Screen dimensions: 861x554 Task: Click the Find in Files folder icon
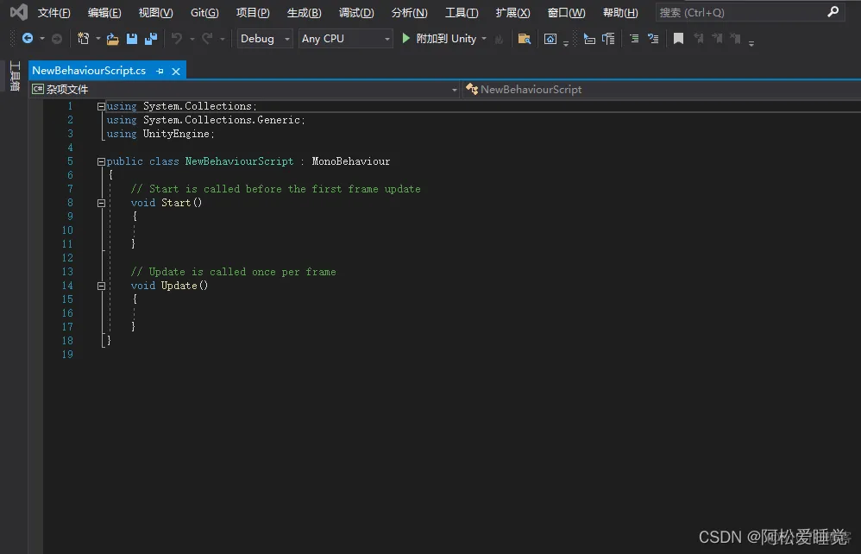(525, 39)
